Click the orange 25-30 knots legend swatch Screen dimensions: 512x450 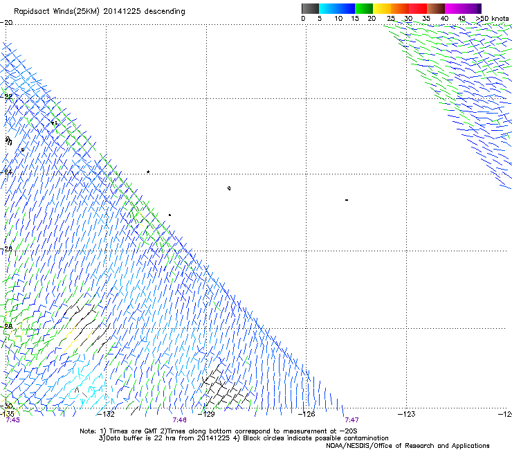(400, 8)
